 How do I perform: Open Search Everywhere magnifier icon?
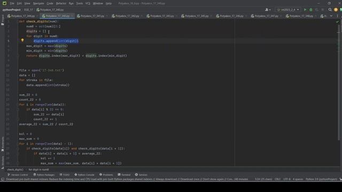point(330,10)
